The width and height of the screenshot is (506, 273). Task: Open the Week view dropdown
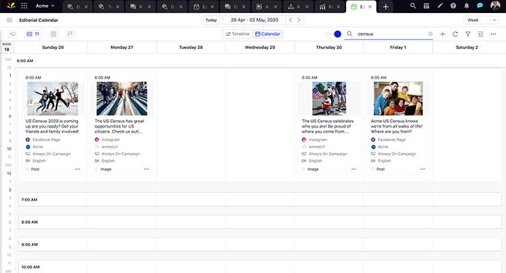[481, 20]
